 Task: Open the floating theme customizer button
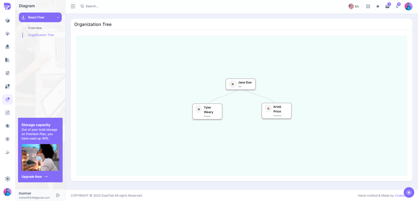point(409,192)
